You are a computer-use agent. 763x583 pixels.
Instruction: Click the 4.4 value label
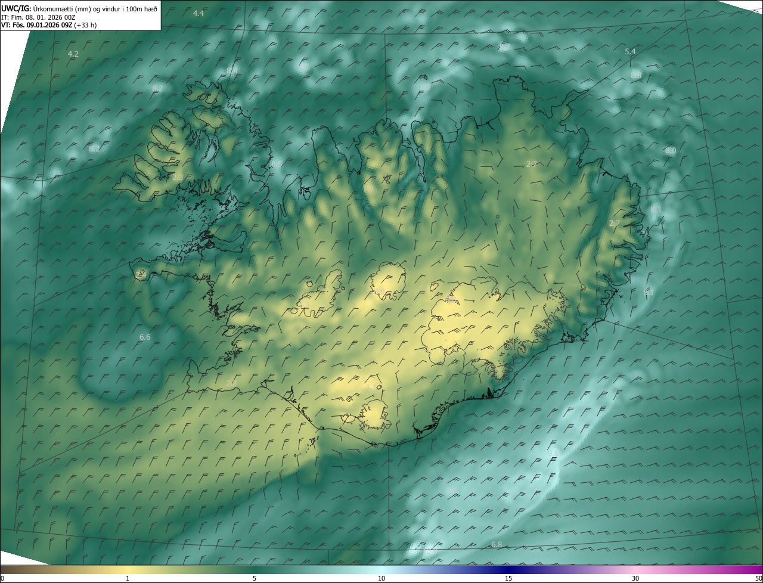point(198,13)
